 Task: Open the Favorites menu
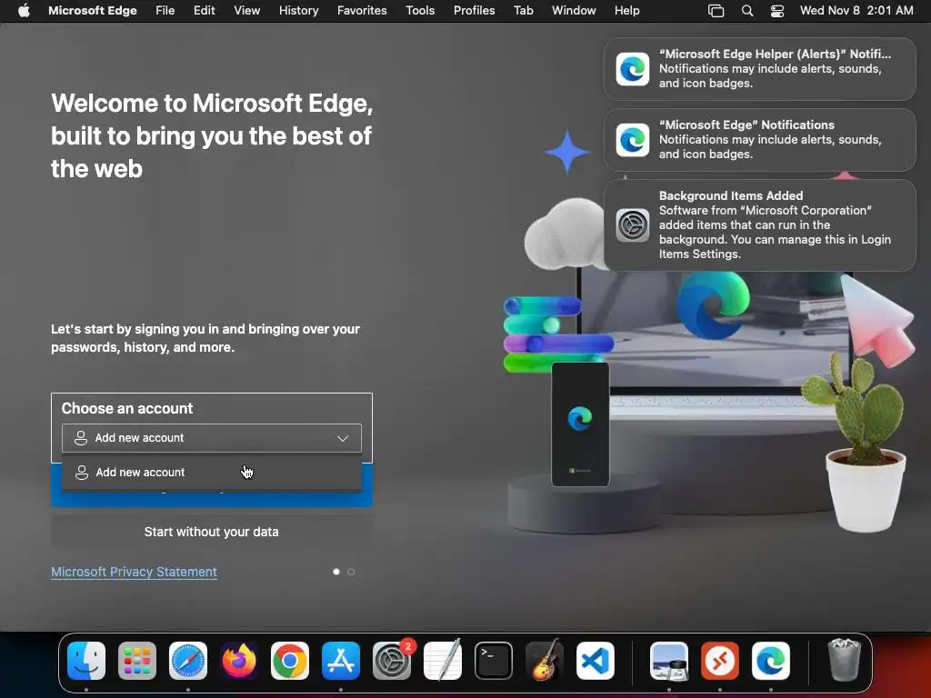point(362,11)
